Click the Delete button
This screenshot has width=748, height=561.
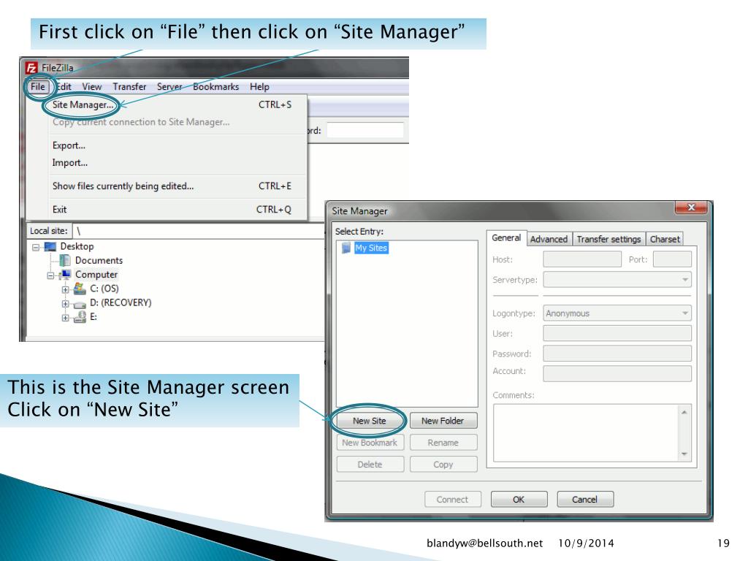370,465
